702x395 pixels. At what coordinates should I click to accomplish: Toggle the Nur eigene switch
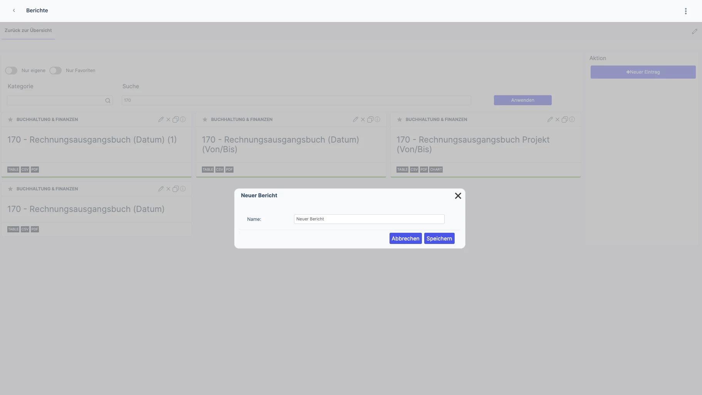tap(11, 71)
